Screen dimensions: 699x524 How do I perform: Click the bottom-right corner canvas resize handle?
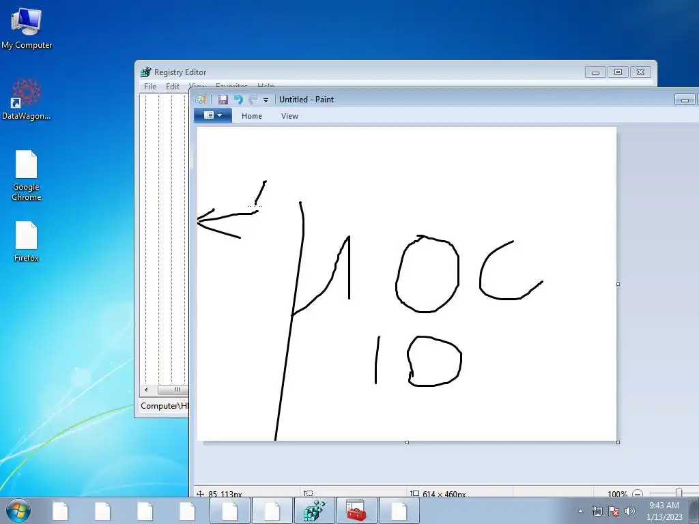point(618,442)
